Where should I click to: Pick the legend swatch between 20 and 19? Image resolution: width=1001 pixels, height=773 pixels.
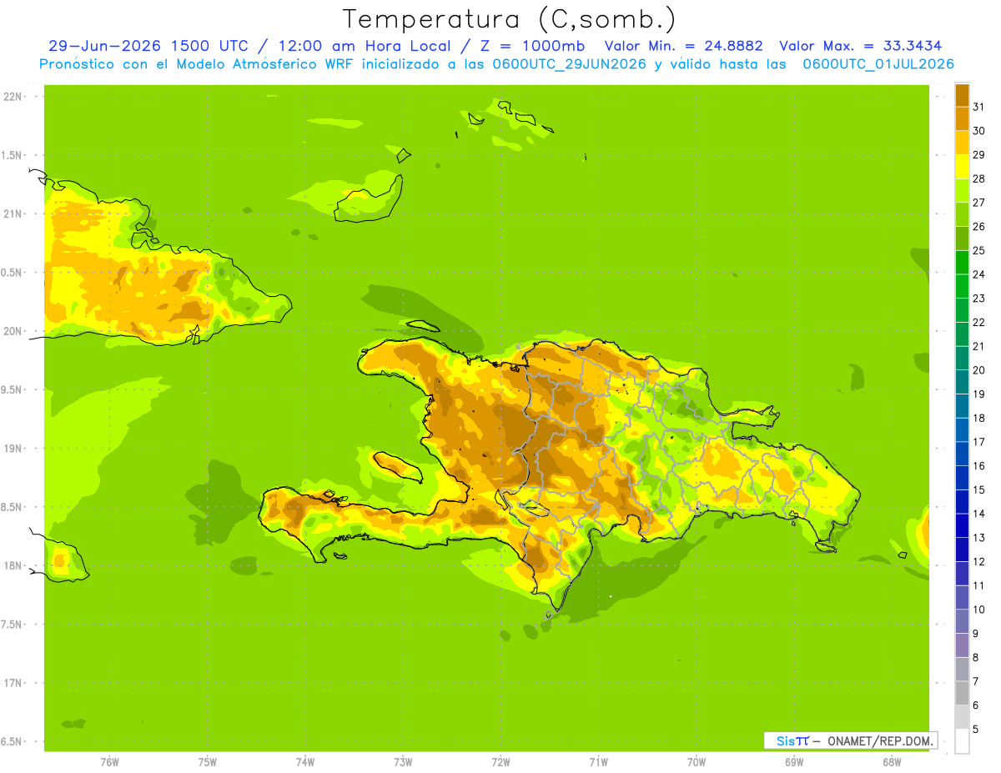[962, 382]
